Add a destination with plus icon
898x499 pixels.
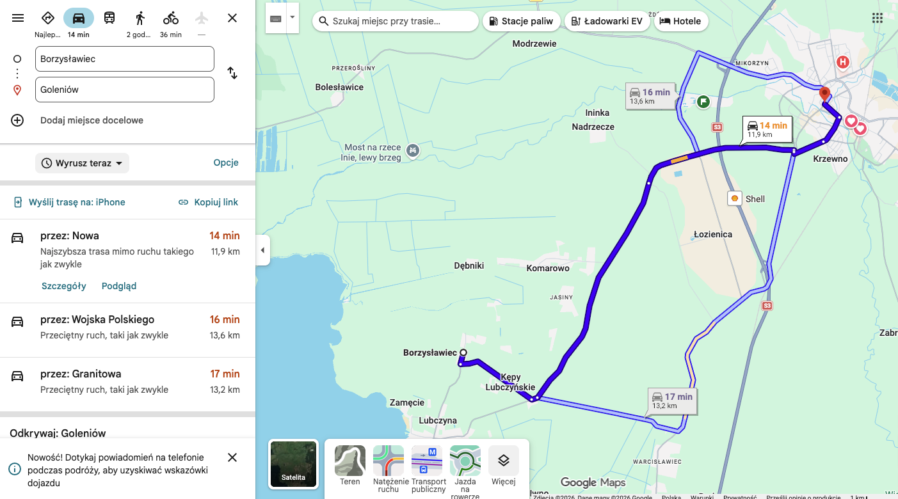(17, 120)
